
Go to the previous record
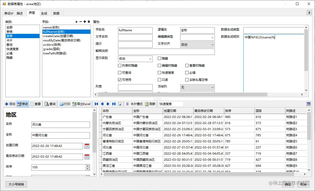[x=102, y=104]
